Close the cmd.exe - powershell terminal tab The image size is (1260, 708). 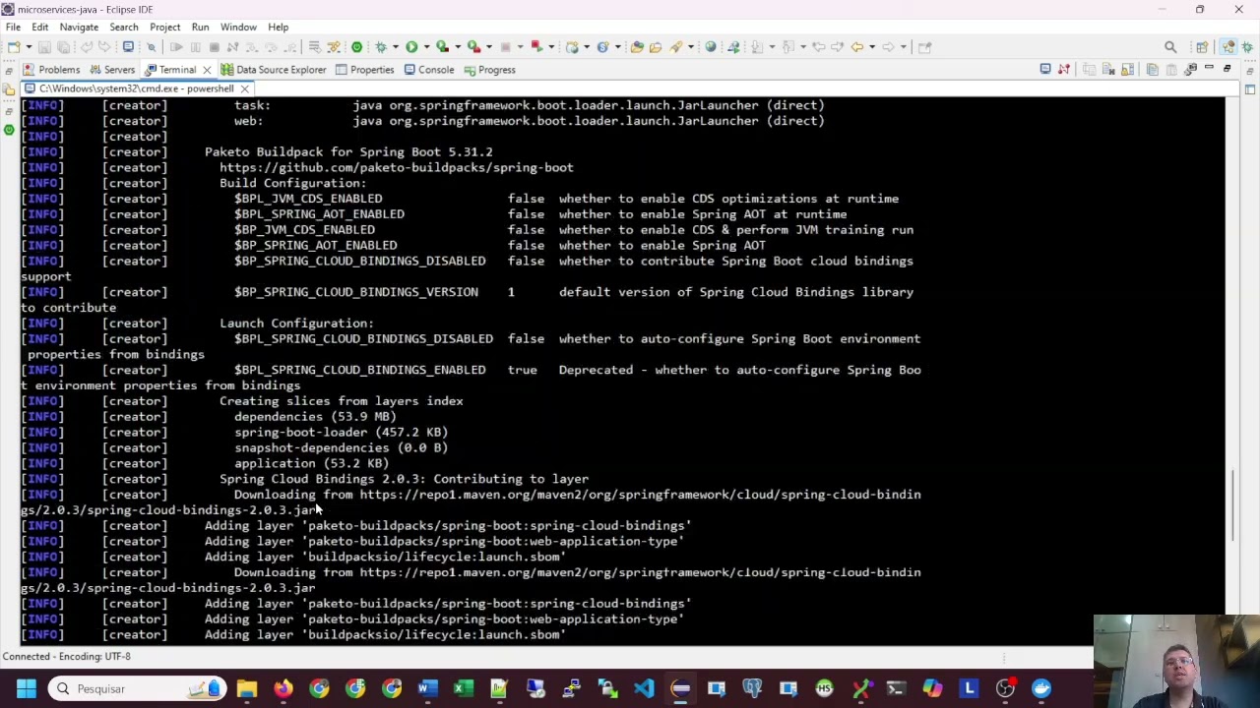[x=244, y=88]
